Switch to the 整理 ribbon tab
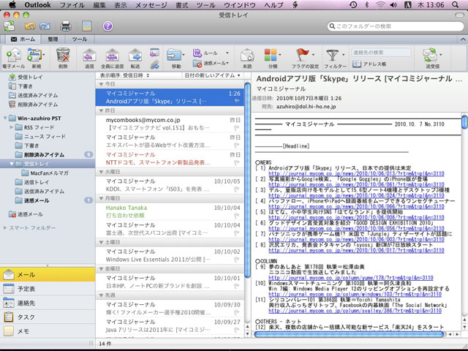The image size is (468, 351). (53, 39)
